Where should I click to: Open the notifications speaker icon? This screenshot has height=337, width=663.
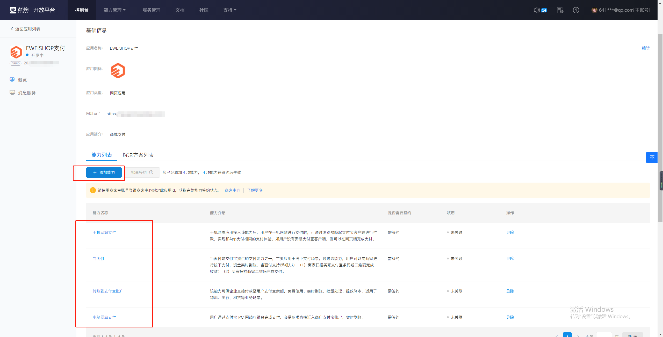(x=537, y=10)
